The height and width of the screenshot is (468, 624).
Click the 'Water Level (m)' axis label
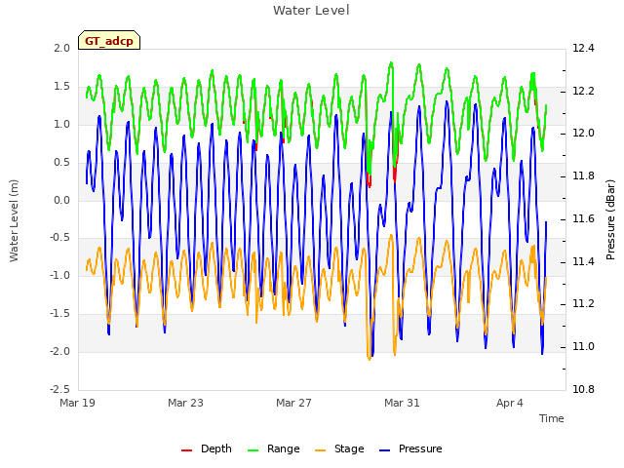pyautogui.click(x=14, y=220)
